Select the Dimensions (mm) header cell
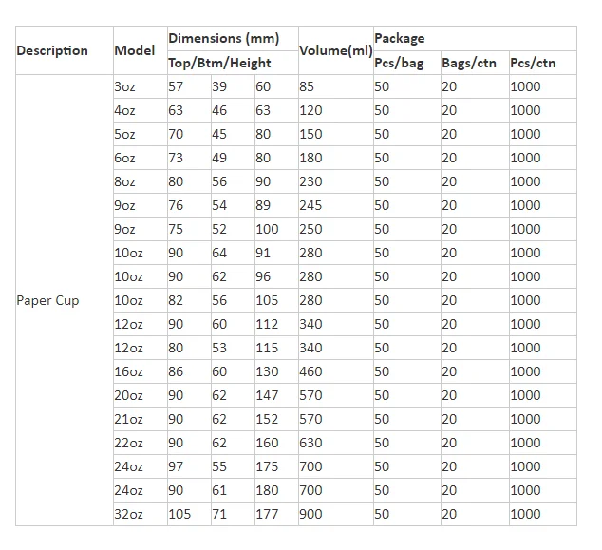The width and height of the screenshot is (602, 550). pyautogui.click(x=223, y=39)
